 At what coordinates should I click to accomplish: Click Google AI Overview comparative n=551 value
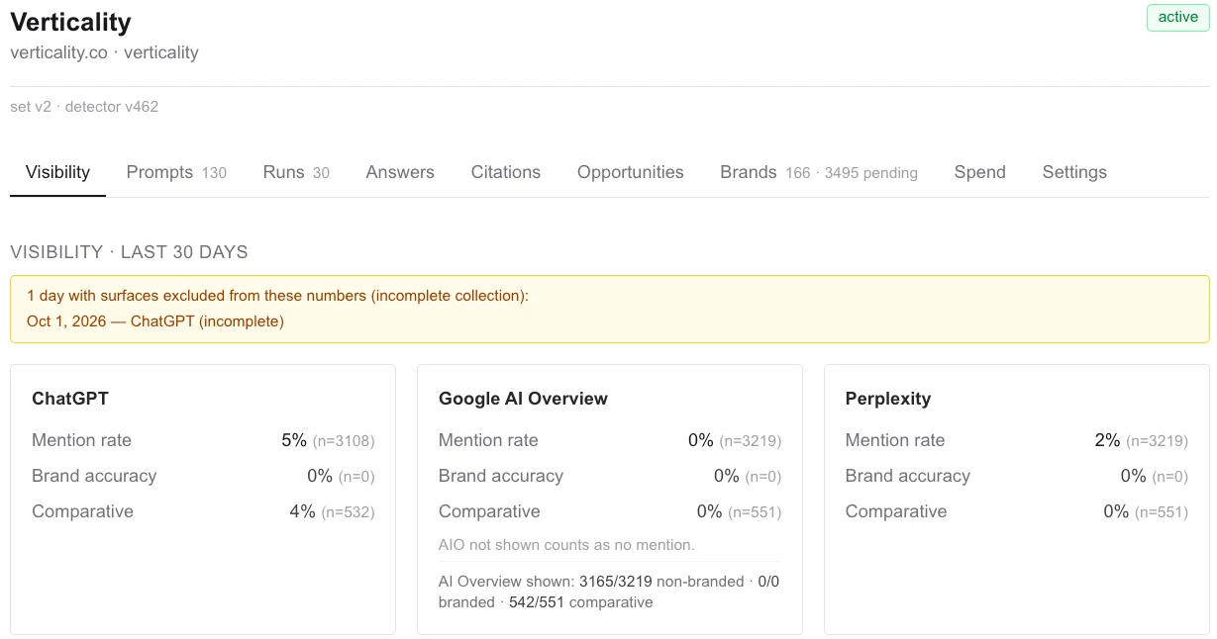point(755,512)
